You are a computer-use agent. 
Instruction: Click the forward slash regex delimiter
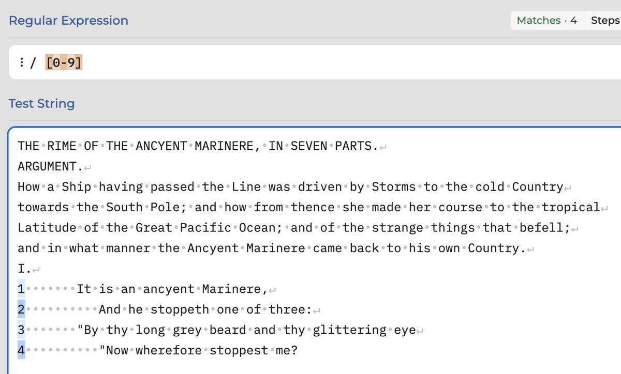34,63
